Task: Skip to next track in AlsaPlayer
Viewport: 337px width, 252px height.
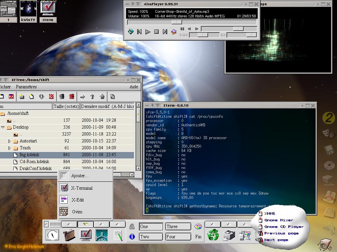Action: (165, 32)
